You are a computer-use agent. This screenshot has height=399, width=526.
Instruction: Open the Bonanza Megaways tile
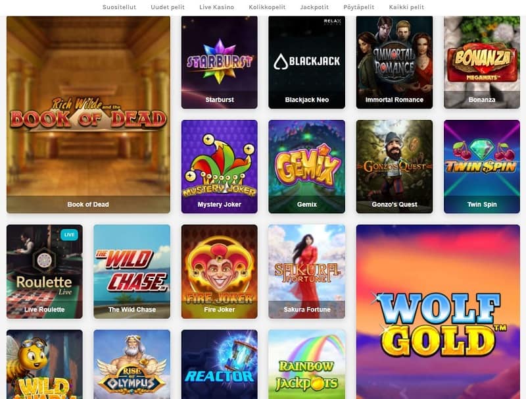pos(482,62)
